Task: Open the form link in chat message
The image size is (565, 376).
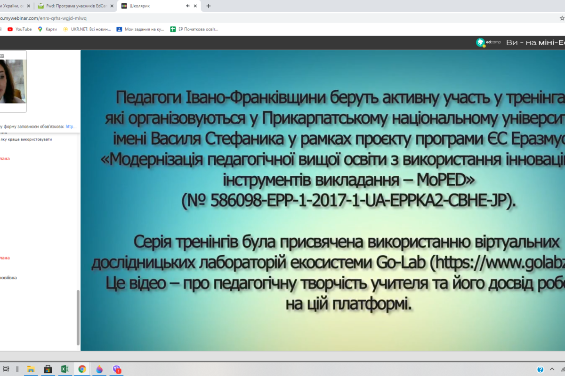Action: point(71,126)
